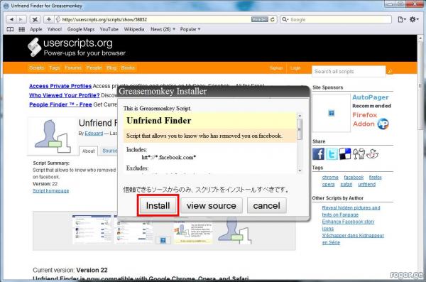
Task: Cancel the Greasemonkey installer dialog
Action: tap(266, 205)
